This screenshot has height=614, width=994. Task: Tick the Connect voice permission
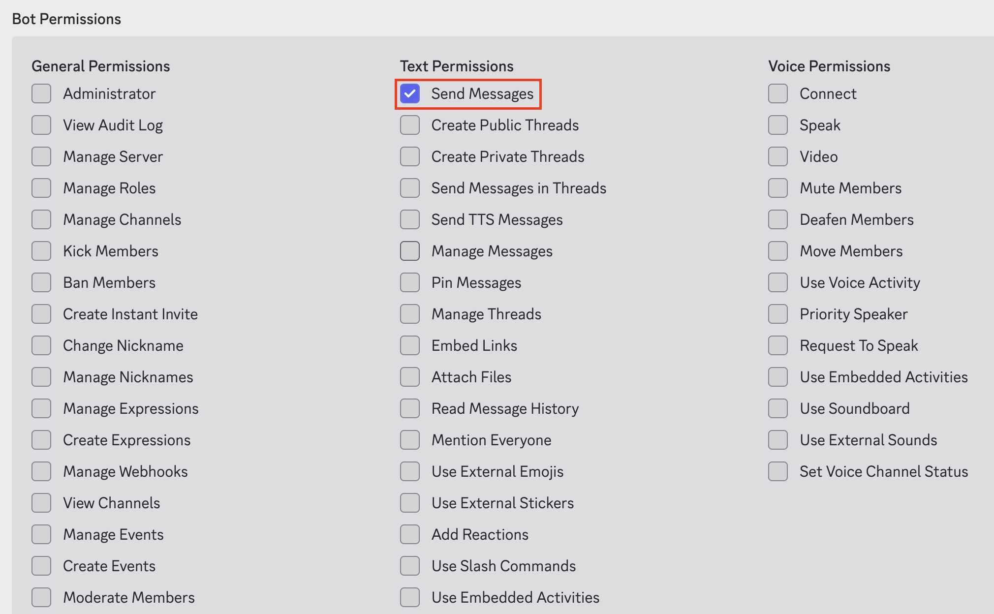(778, 93)
